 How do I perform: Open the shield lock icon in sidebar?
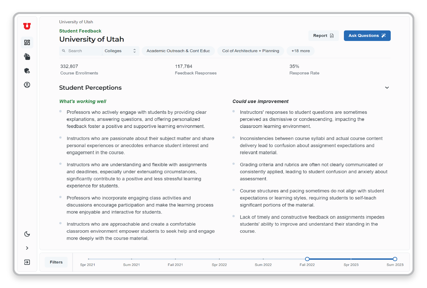coord(27,71)
